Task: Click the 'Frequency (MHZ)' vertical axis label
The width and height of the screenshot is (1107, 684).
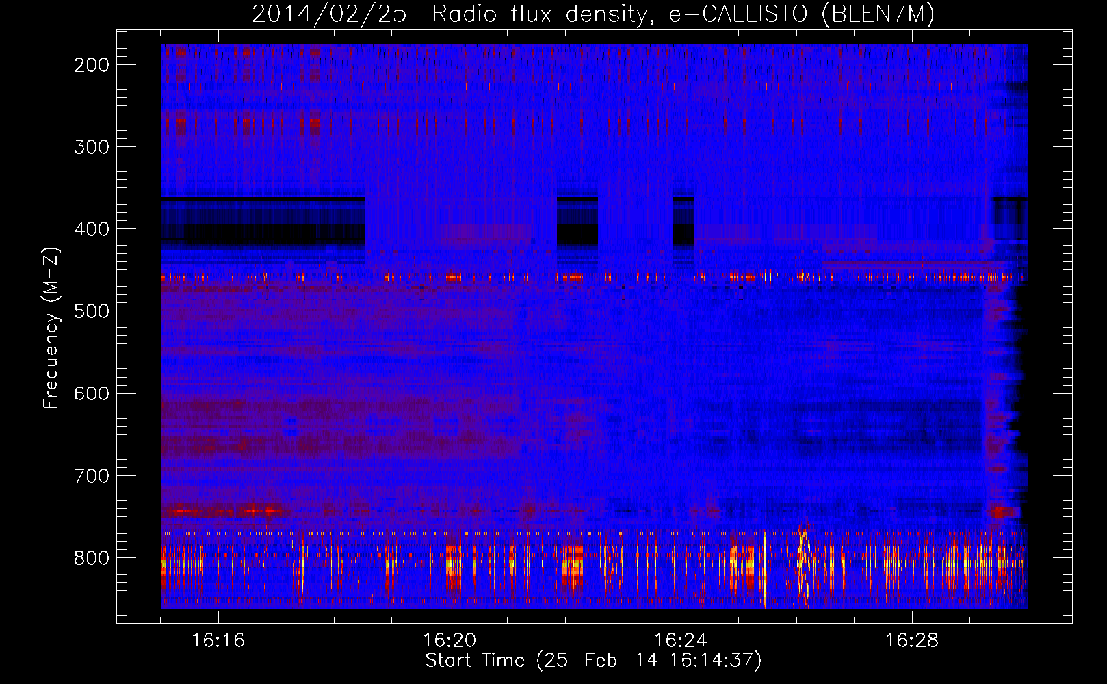Action: pyautogui.click(x=51, y=328)
